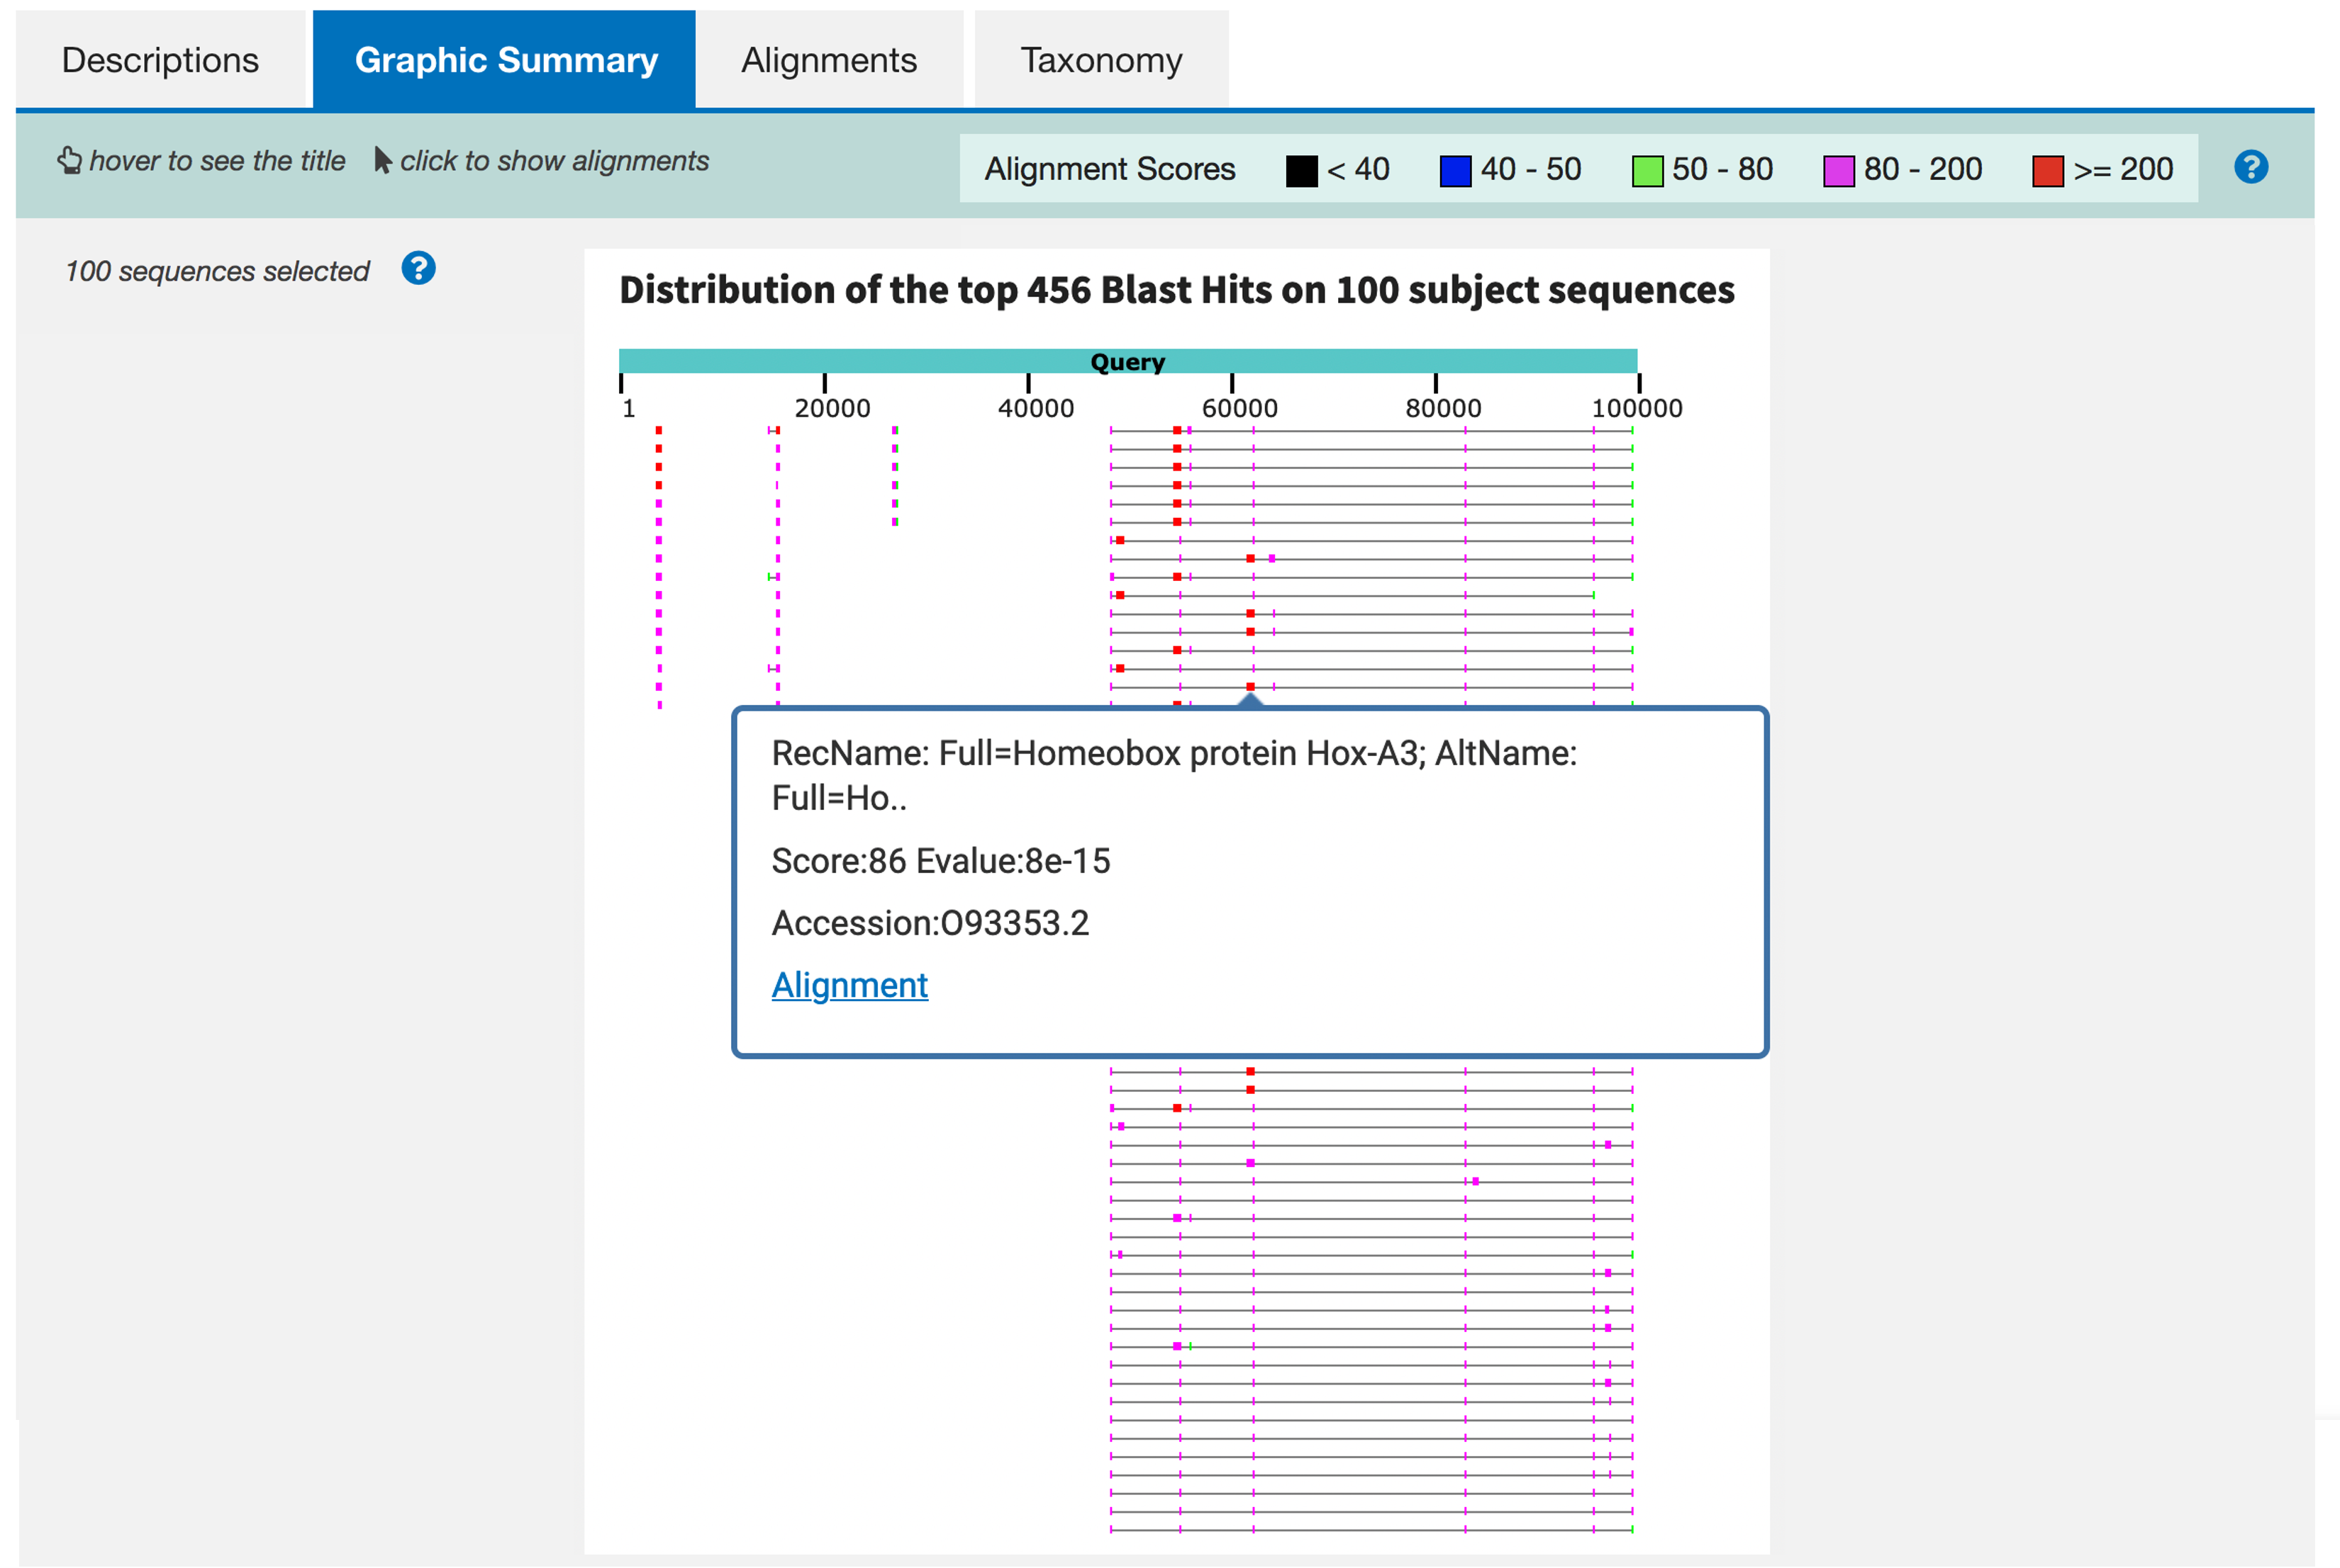
Task: Click the hand hover icon
Action: [69, 160]
